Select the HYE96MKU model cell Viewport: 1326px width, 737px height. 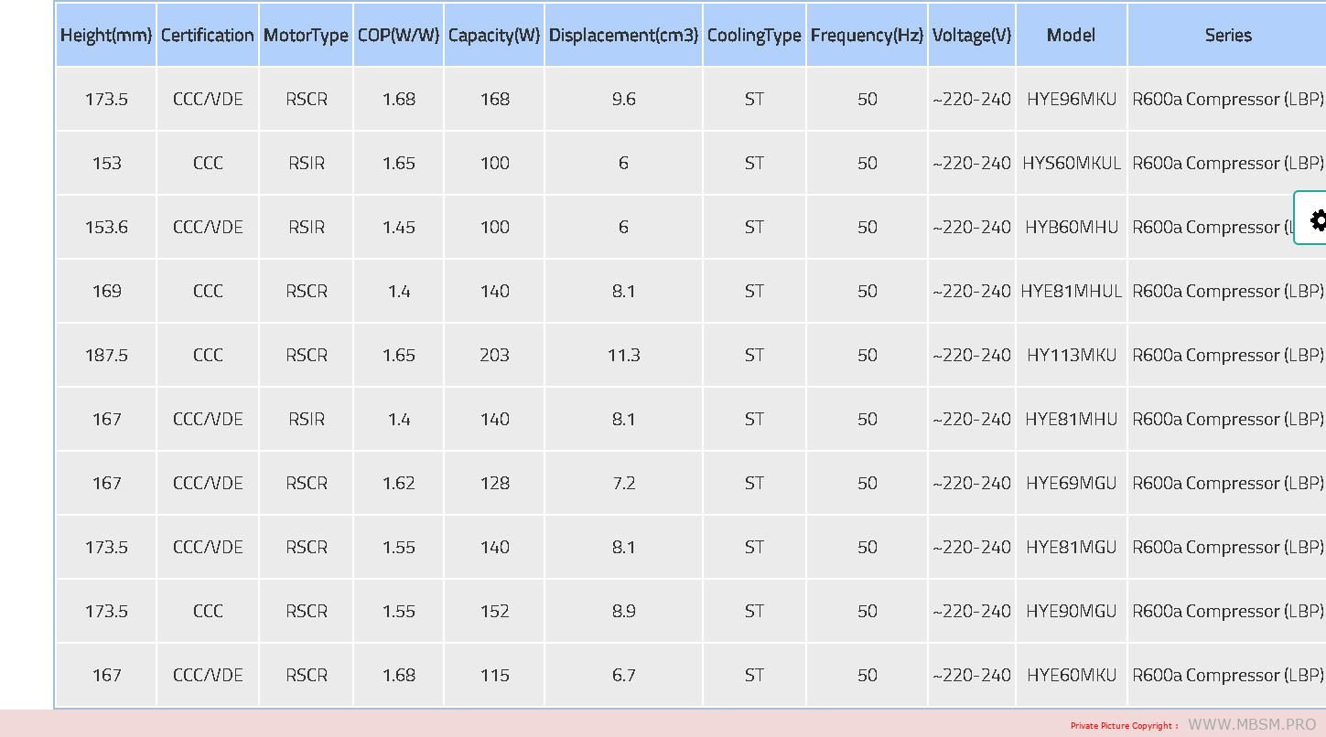pos(1071,99)
